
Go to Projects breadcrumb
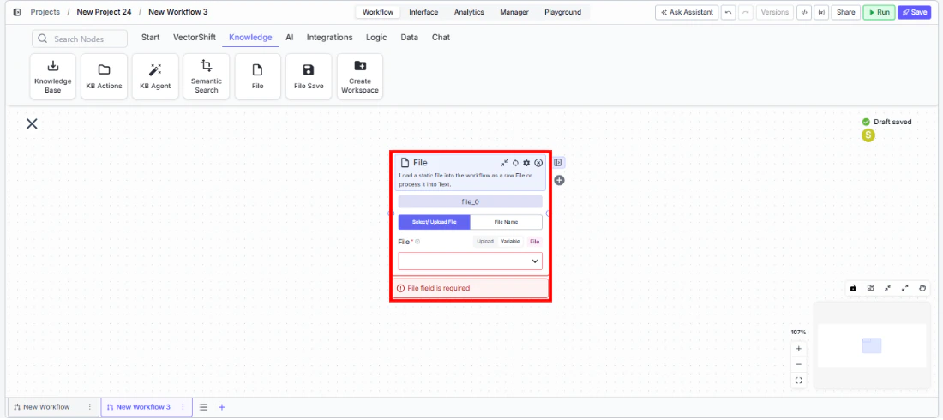tap(45, 12)
